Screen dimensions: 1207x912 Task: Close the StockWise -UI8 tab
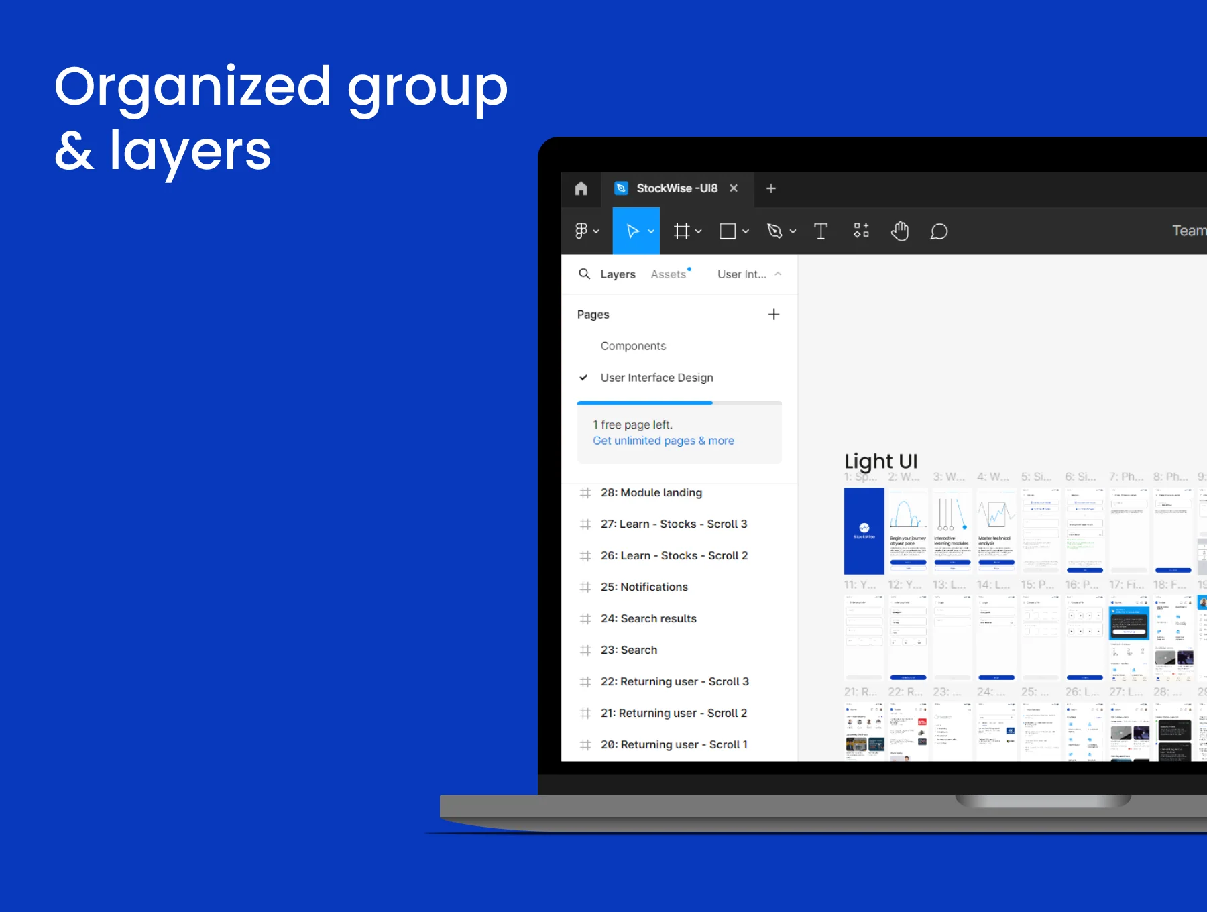pos(734,188)
